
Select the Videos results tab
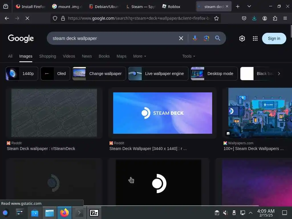tap(69, 56)
